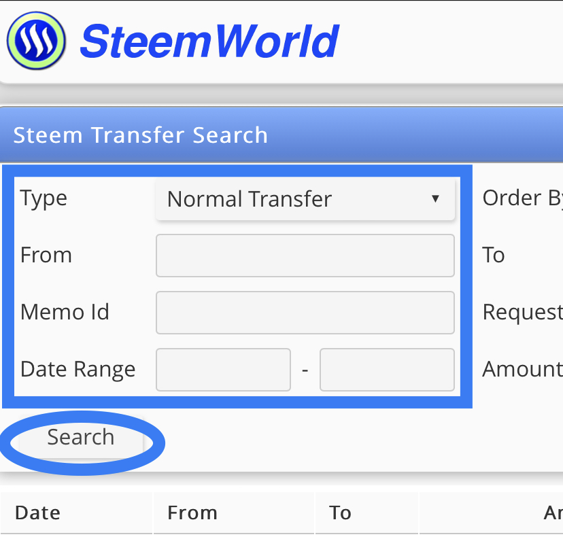Click the SteemWorld title text
This screenshot has height=539, width=563.
209,42
